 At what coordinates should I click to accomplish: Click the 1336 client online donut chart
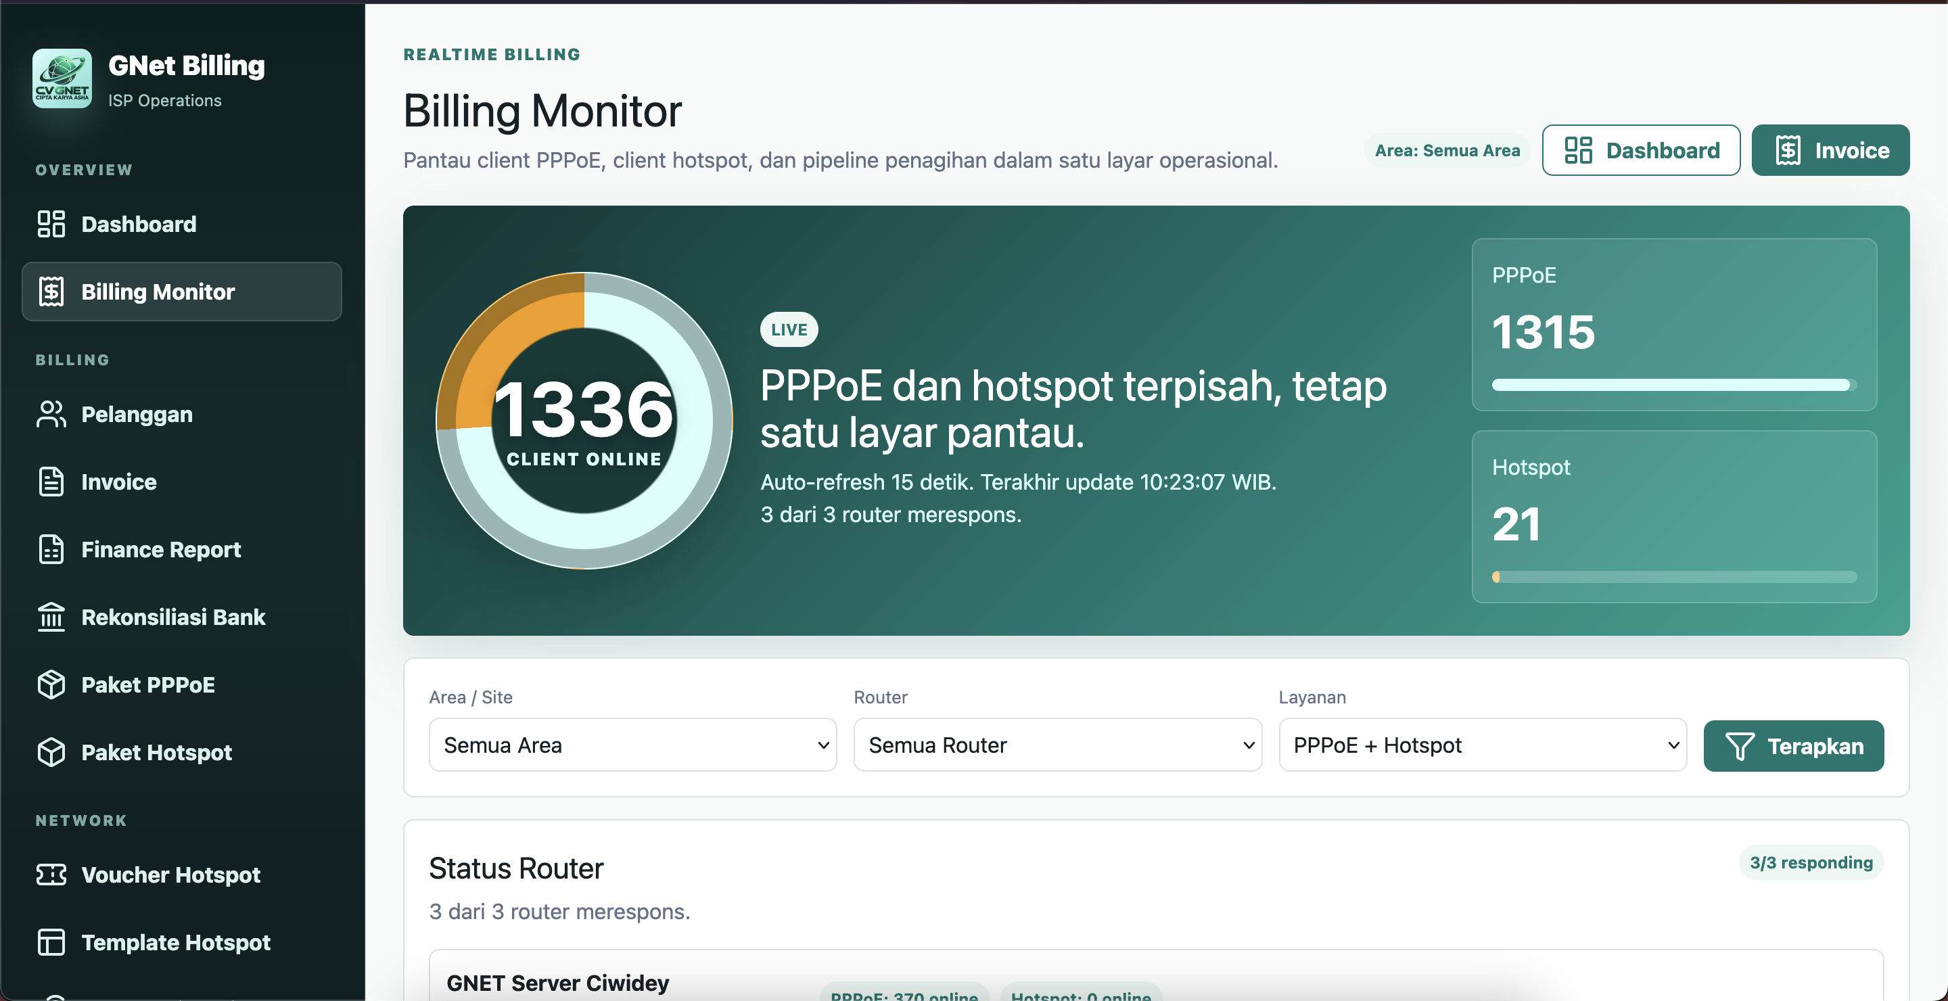click(584, 421)
